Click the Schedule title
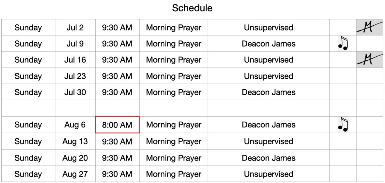This screenshot has width=385, height=183. pyautogui.click(x=192, y=8)
